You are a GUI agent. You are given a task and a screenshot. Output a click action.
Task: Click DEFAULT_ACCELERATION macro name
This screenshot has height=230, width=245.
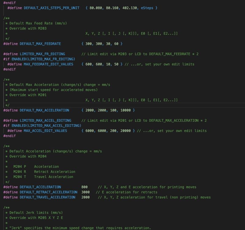pyautogui.click(x=40, y=187)
